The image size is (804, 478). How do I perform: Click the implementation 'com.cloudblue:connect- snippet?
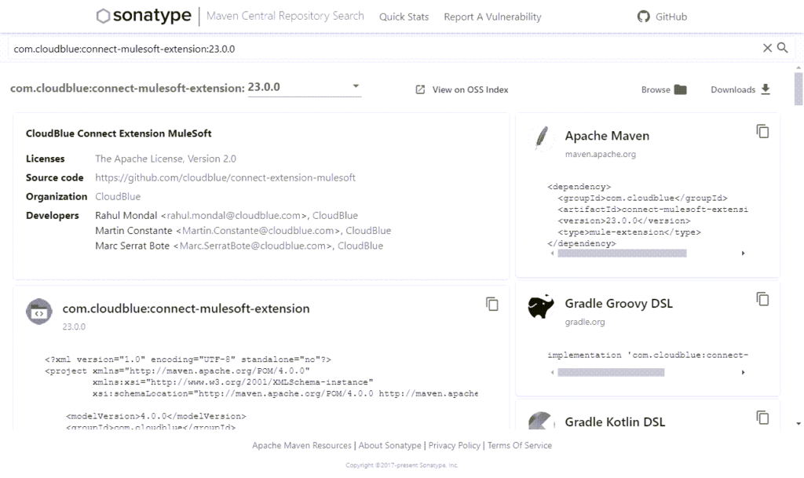click(x=648, y=355)
